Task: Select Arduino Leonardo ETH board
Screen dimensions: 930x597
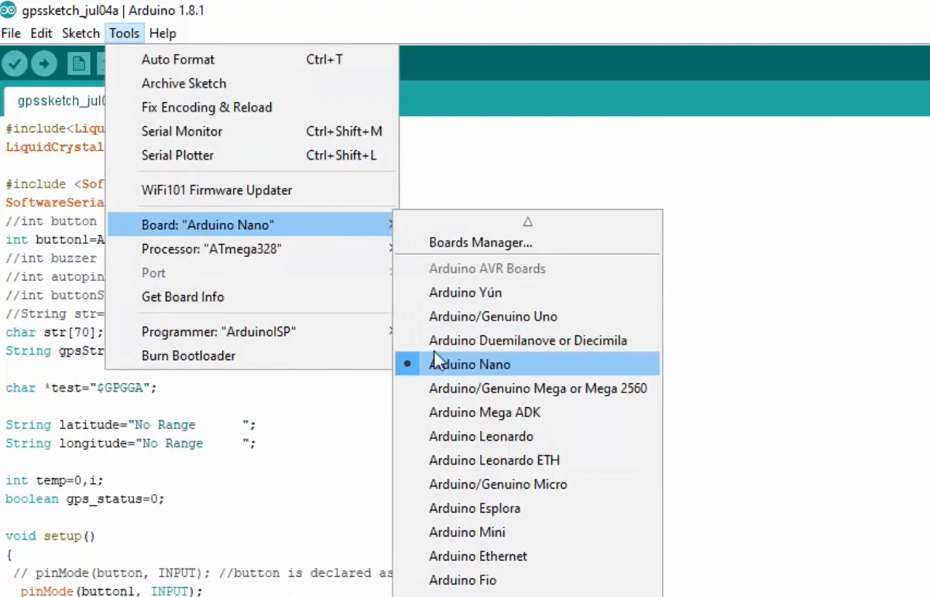Action: click(527, 460)
